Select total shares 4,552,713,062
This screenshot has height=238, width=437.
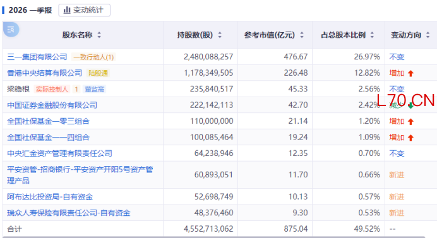(208, 229)
